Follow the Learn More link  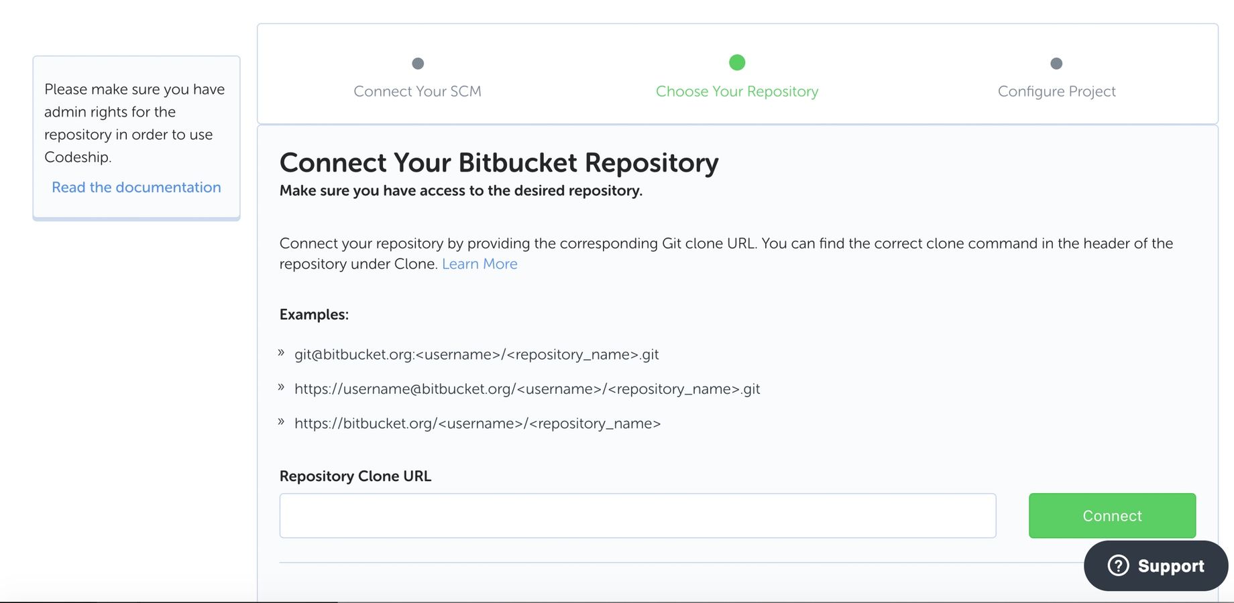(480, 264)
